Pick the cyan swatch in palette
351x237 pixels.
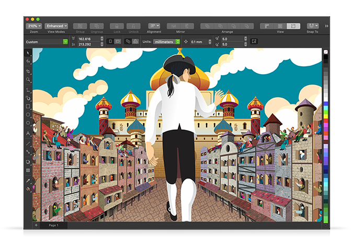tap(326, 108)
